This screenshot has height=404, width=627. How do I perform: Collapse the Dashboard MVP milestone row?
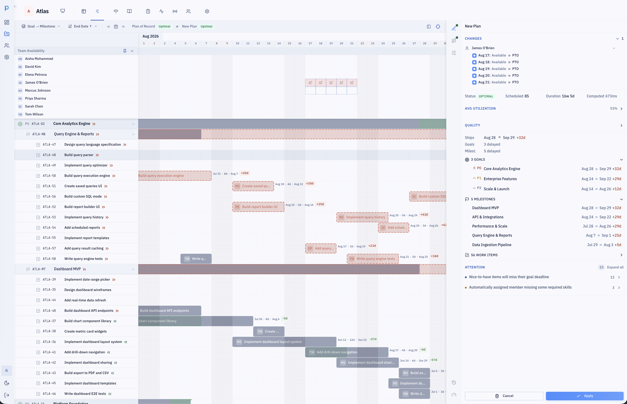[x=133, y=269]
